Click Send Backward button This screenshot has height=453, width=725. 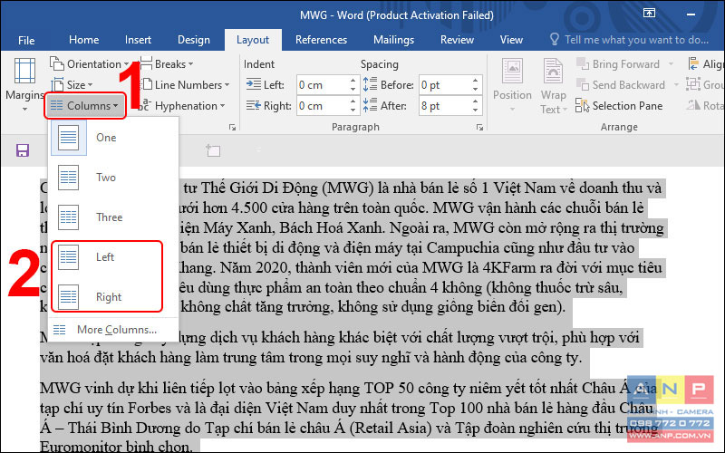pos(621,85)
